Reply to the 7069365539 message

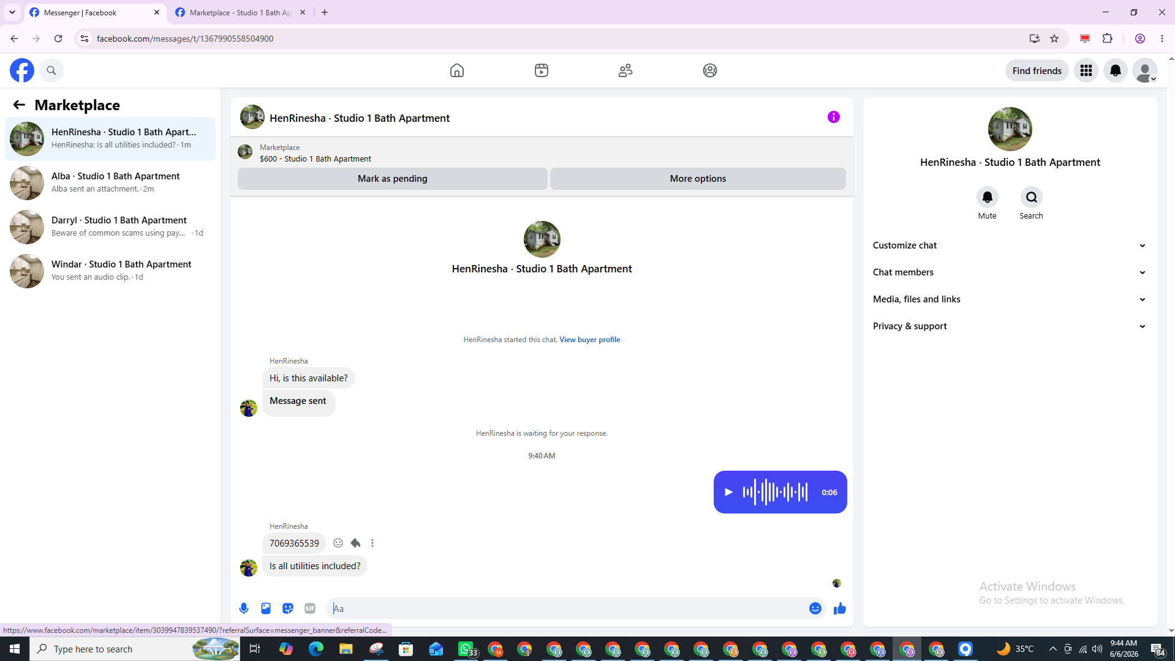[355, 543]
